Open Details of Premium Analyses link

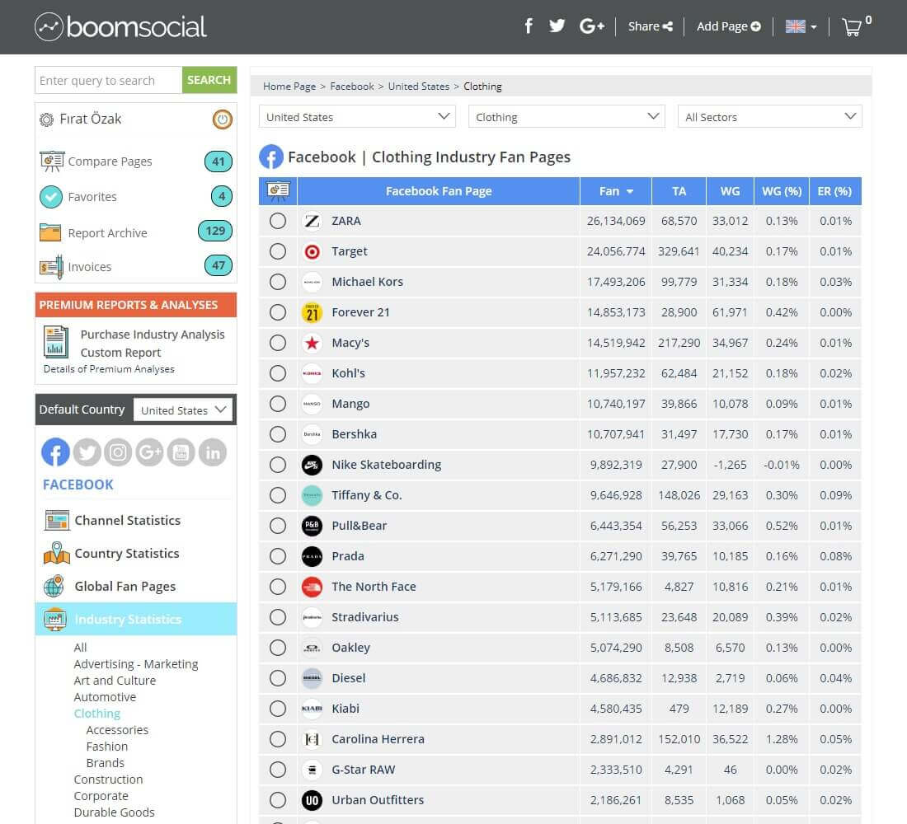click(109, 369)
